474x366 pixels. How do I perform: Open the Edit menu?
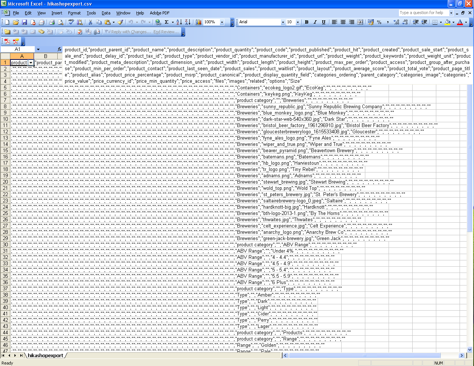click(x=28, y=13)
